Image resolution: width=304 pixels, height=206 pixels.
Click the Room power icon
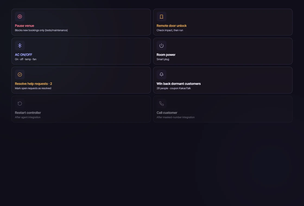161,46
